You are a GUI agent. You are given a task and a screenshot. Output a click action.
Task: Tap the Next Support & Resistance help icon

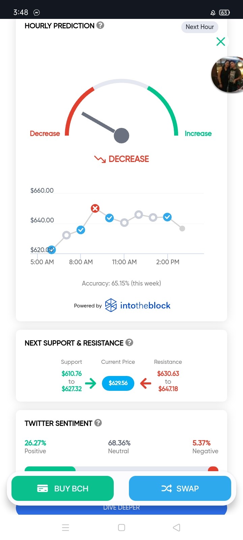[129, 343]
